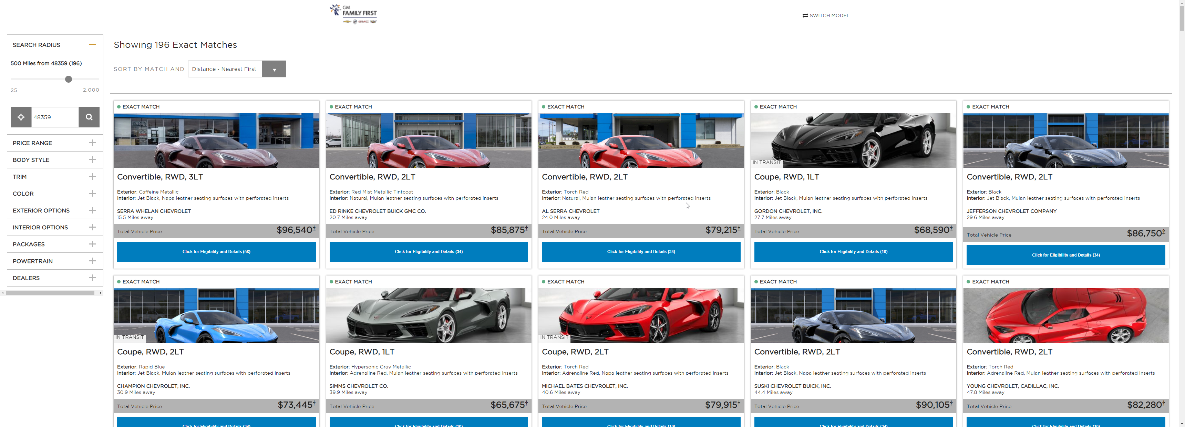Expand the Packages filter
Viewport: 1185px width, 427px height.
92,244
